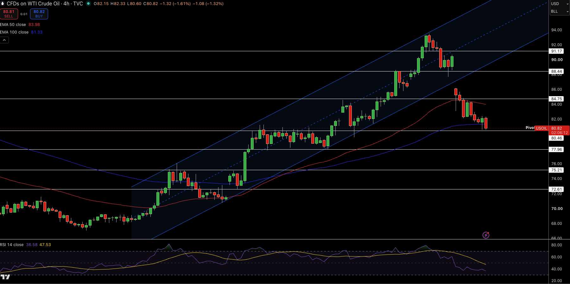
Task: Click the EMA 100 value 81.33
Action: coord(37,32)
